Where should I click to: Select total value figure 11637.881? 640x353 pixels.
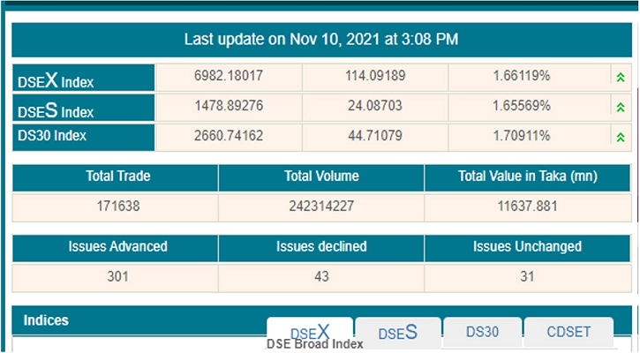(x=527, y=207)
